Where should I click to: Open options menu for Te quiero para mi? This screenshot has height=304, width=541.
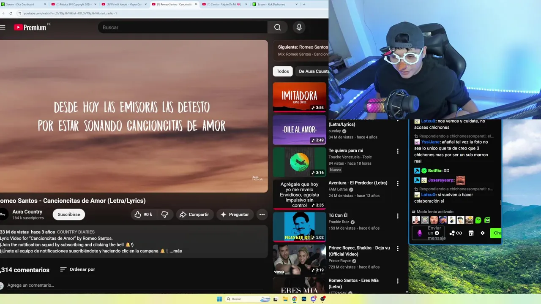[x=397, y=151]
